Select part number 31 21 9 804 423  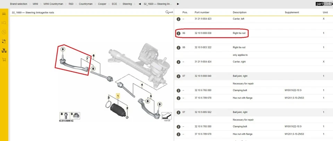coord(203,19)
